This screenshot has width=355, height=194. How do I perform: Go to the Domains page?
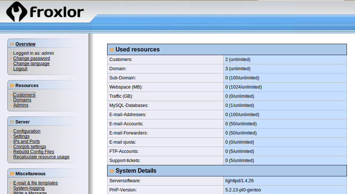(x=22, y=100)
